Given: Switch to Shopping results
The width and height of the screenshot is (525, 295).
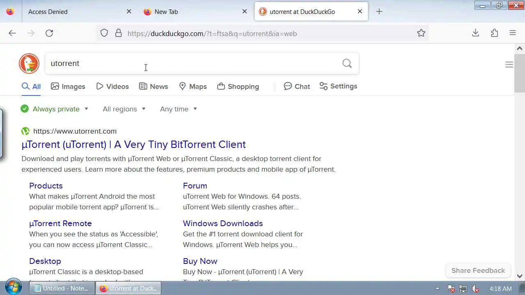Looking at the screenshot, I should point(238,86).
